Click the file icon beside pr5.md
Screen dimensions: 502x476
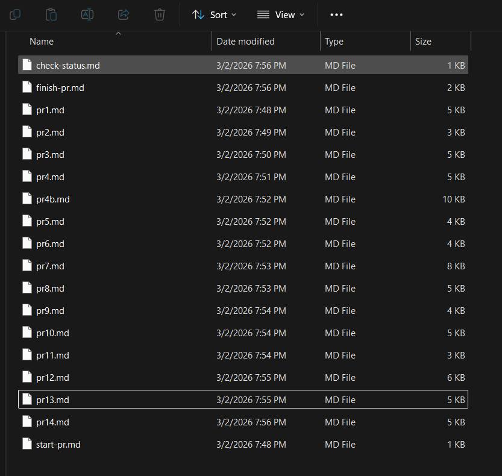[27, 221]
